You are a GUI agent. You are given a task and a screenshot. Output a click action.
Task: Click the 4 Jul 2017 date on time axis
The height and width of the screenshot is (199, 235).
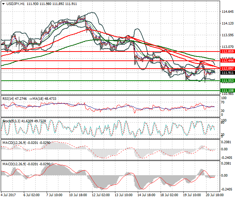(x=8, y=195)
